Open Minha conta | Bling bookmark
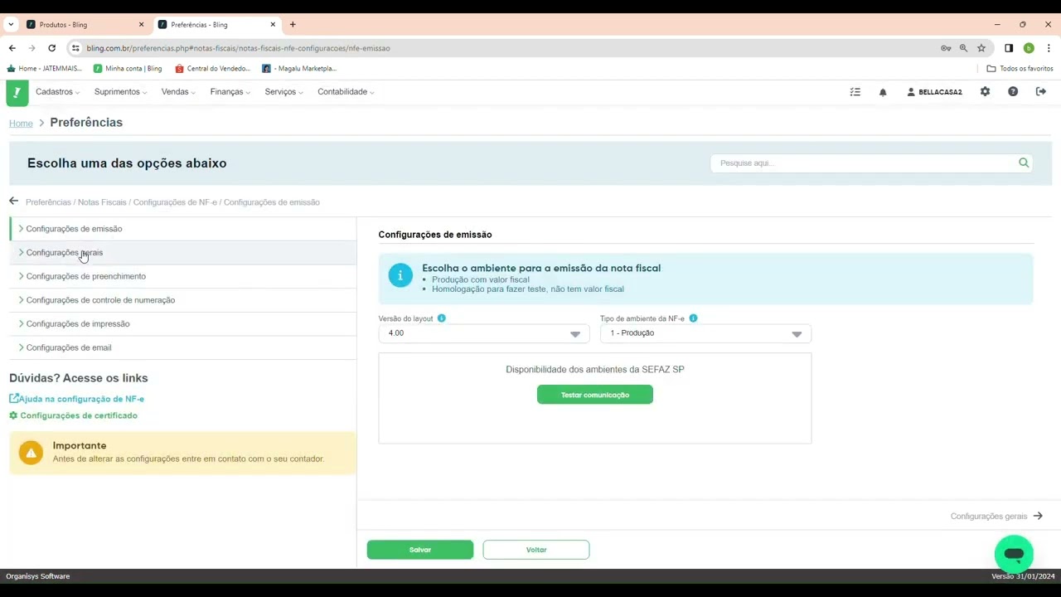 tap(128, 69)
